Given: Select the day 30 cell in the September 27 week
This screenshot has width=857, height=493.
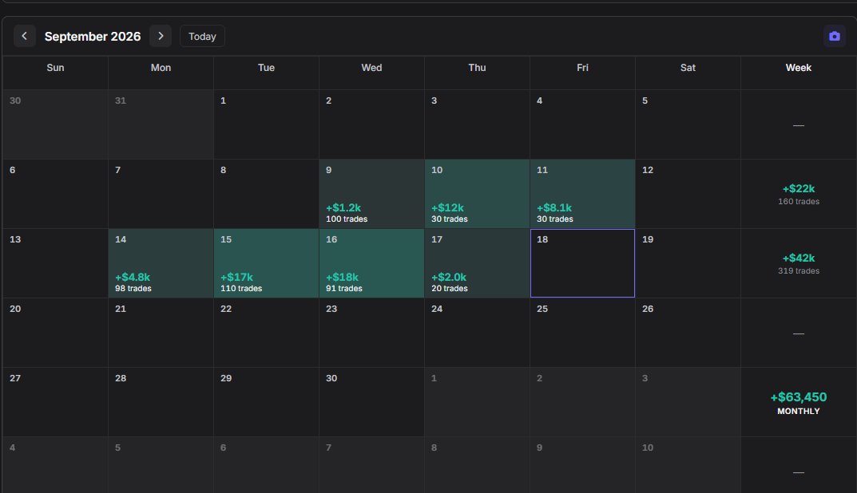Looking at the screenshot, I should pyautogui.click(x=371, y=402).
